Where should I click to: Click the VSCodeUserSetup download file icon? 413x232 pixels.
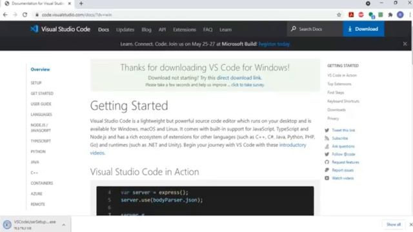pos(7,225)
